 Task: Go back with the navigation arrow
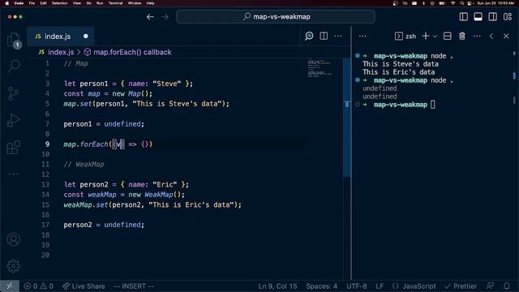[150, 17]
